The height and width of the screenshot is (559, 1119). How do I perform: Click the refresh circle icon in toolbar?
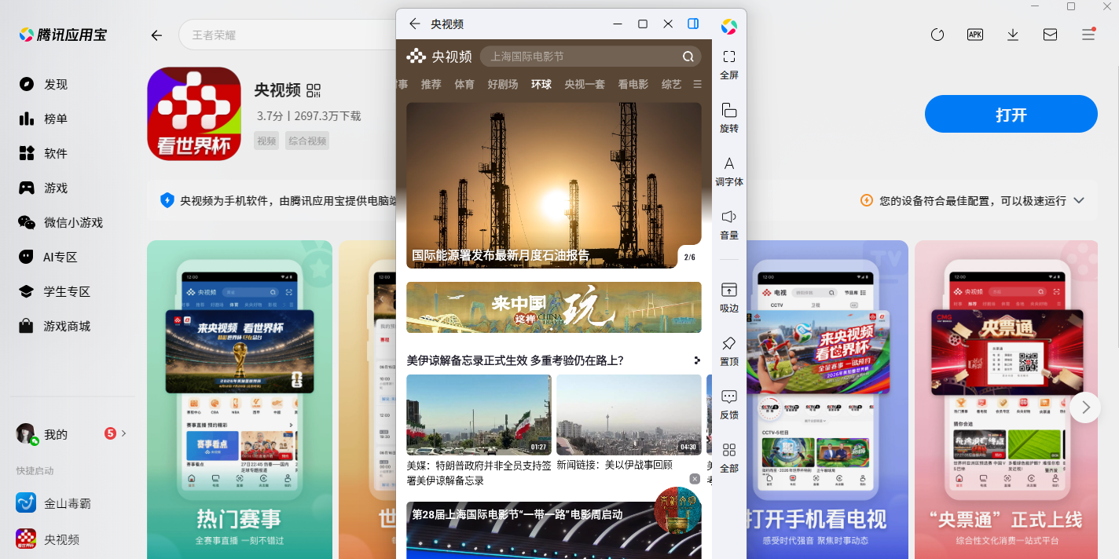(937, 35)
